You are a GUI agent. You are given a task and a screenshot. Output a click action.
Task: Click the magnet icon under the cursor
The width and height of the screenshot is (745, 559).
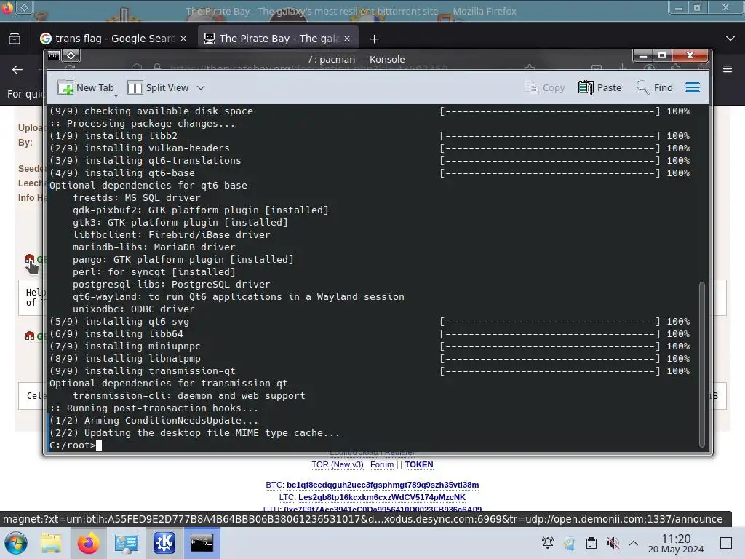(29, 259)
